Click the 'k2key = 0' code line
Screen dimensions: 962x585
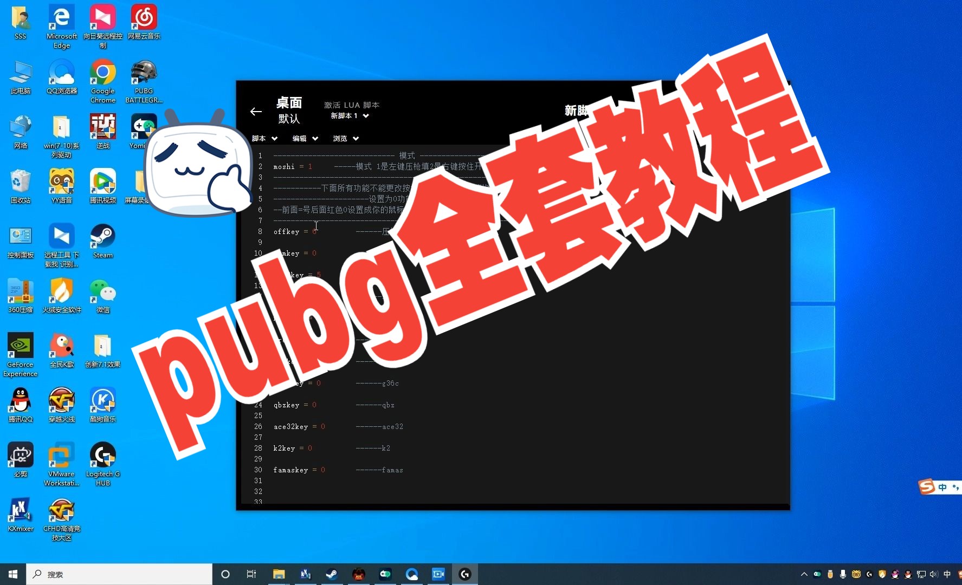click(293, 448)
